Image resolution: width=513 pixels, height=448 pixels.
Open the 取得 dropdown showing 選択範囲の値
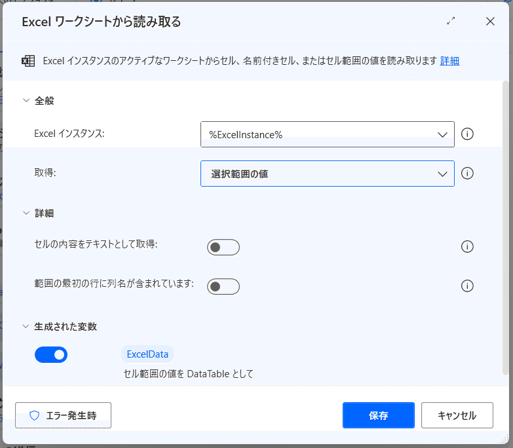coord(327,174)
